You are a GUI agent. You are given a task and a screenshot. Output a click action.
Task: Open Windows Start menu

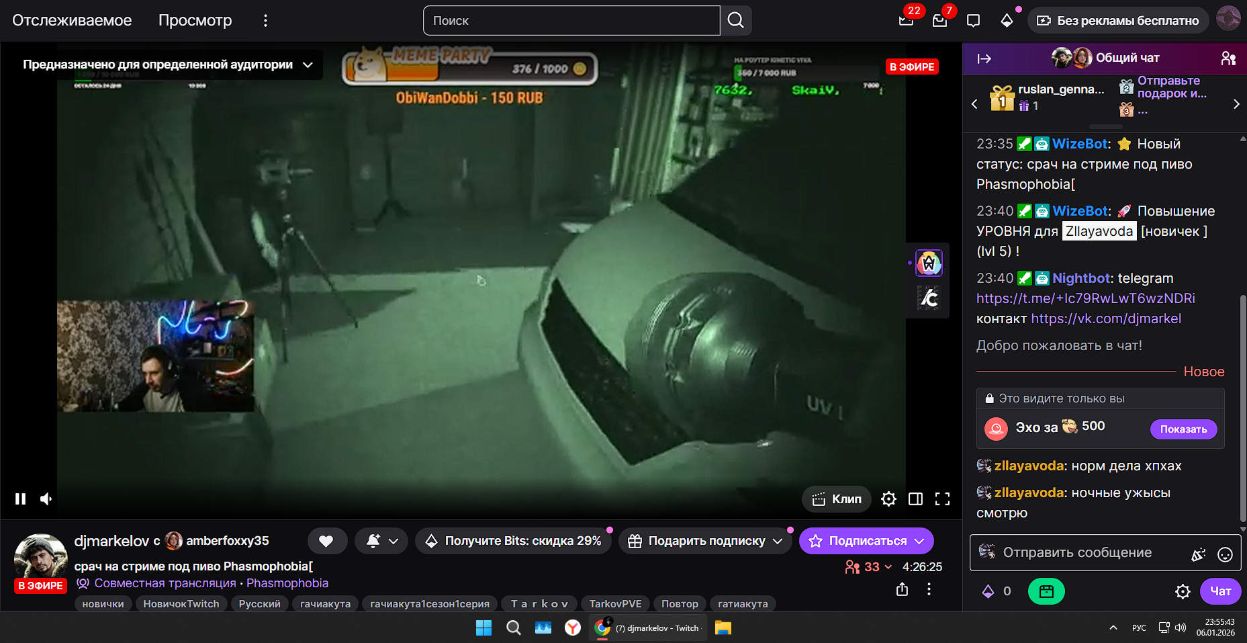483,628
